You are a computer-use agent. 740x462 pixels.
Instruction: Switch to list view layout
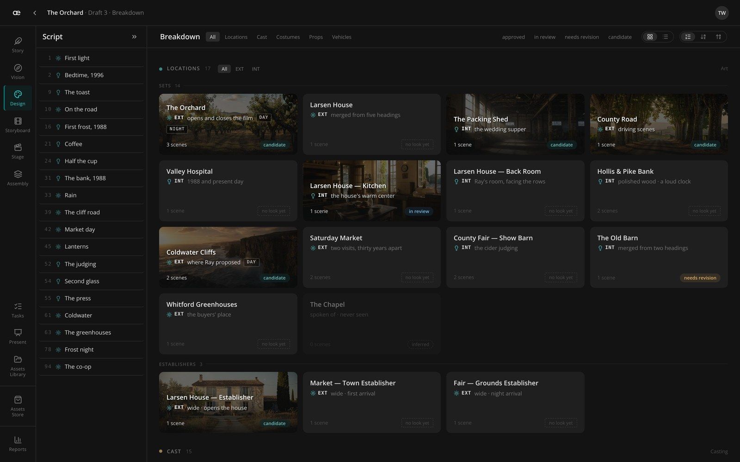(x=665, y=37)
